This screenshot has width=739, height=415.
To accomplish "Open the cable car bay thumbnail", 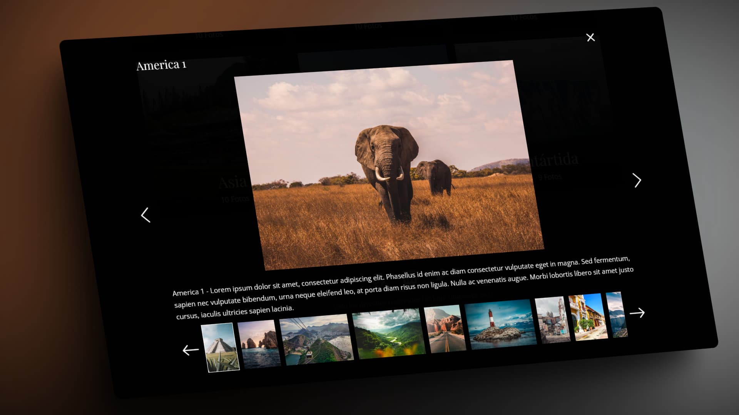I will pos(316,339).
